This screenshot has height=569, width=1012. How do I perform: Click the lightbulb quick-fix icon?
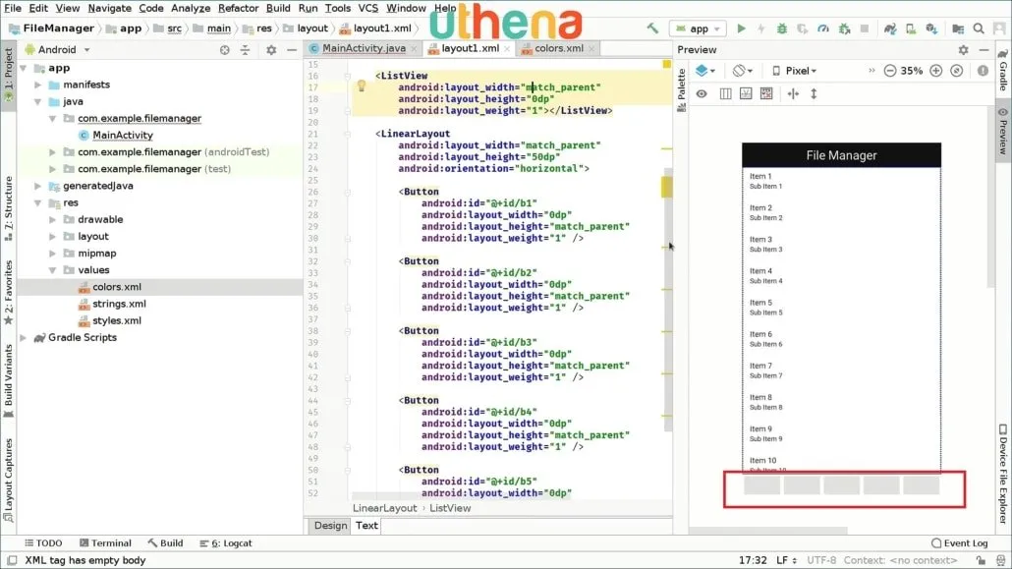(x=362, y=85)
